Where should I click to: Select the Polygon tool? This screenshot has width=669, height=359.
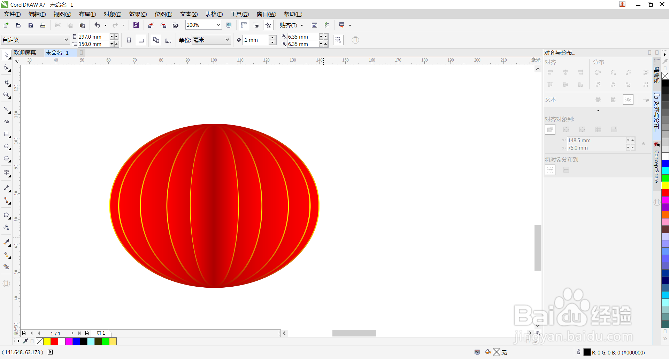[x=6, y=159]
